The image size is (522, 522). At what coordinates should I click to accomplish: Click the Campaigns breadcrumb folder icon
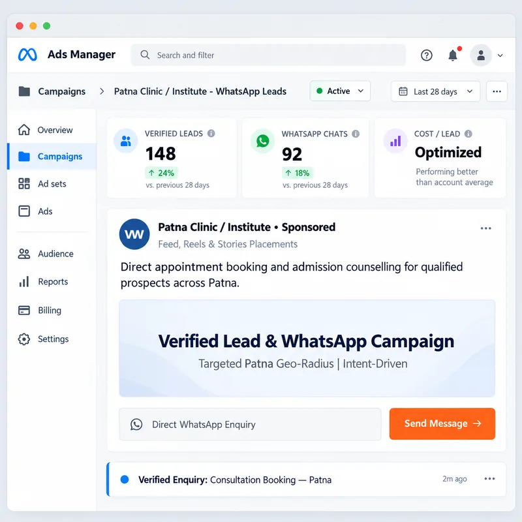[x=24, y=91]
